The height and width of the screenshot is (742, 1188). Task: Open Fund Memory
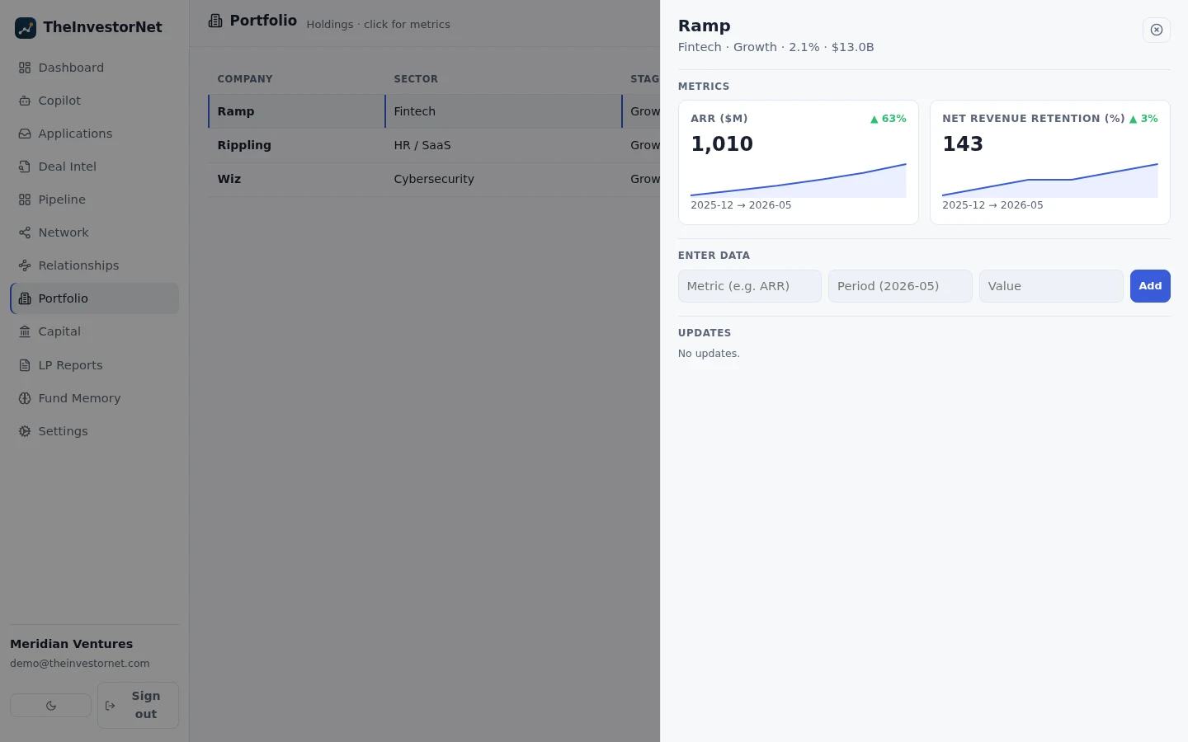coord(94,398)
